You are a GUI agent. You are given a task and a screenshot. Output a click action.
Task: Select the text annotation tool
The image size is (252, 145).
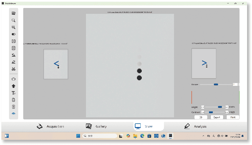tap(14, 93)
